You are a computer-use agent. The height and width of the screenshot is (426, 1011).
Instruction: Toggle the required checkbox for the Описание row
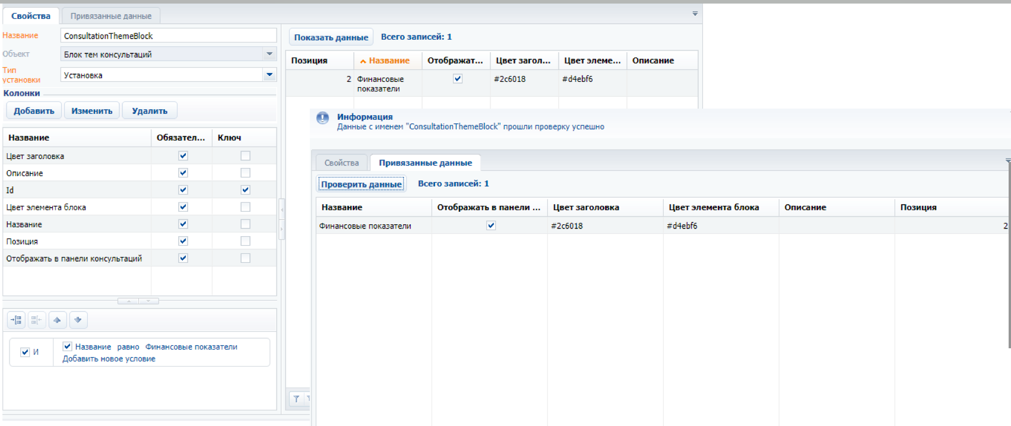click(183, 173)
